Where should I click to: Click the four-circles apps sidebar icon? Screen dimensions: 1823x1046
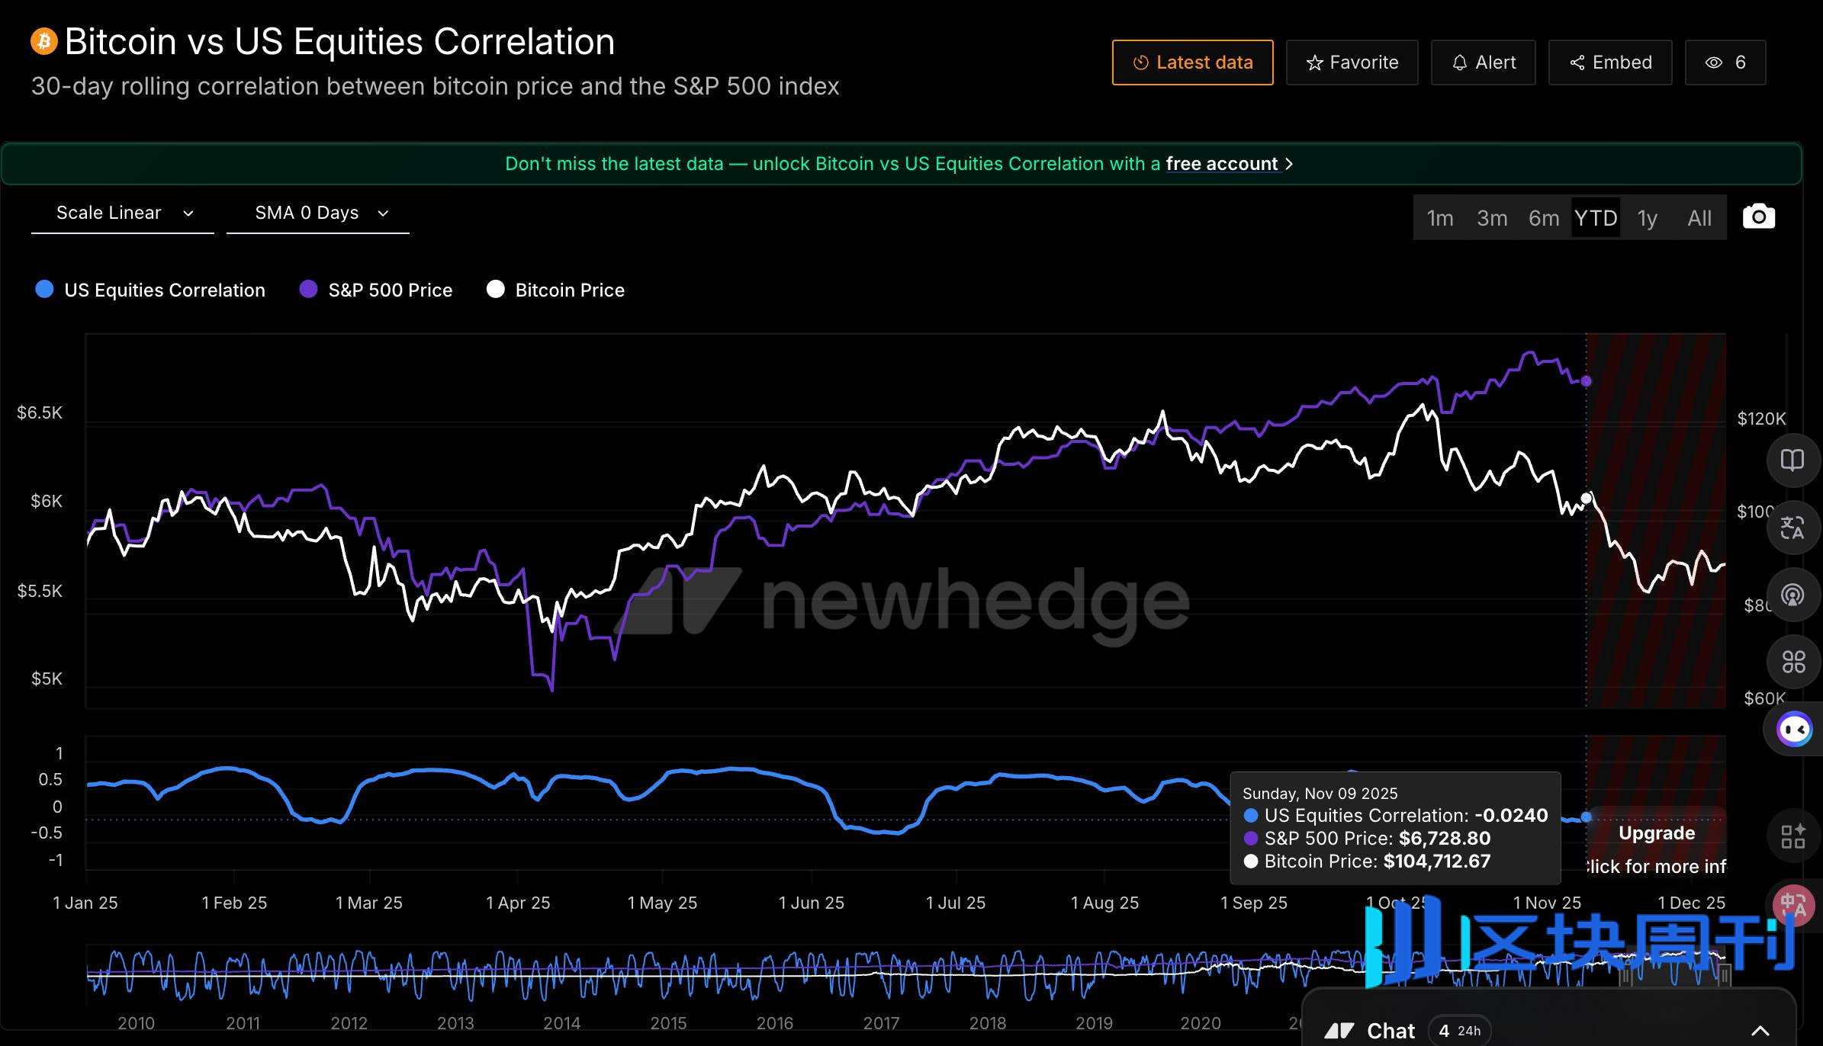(1792, 661)
